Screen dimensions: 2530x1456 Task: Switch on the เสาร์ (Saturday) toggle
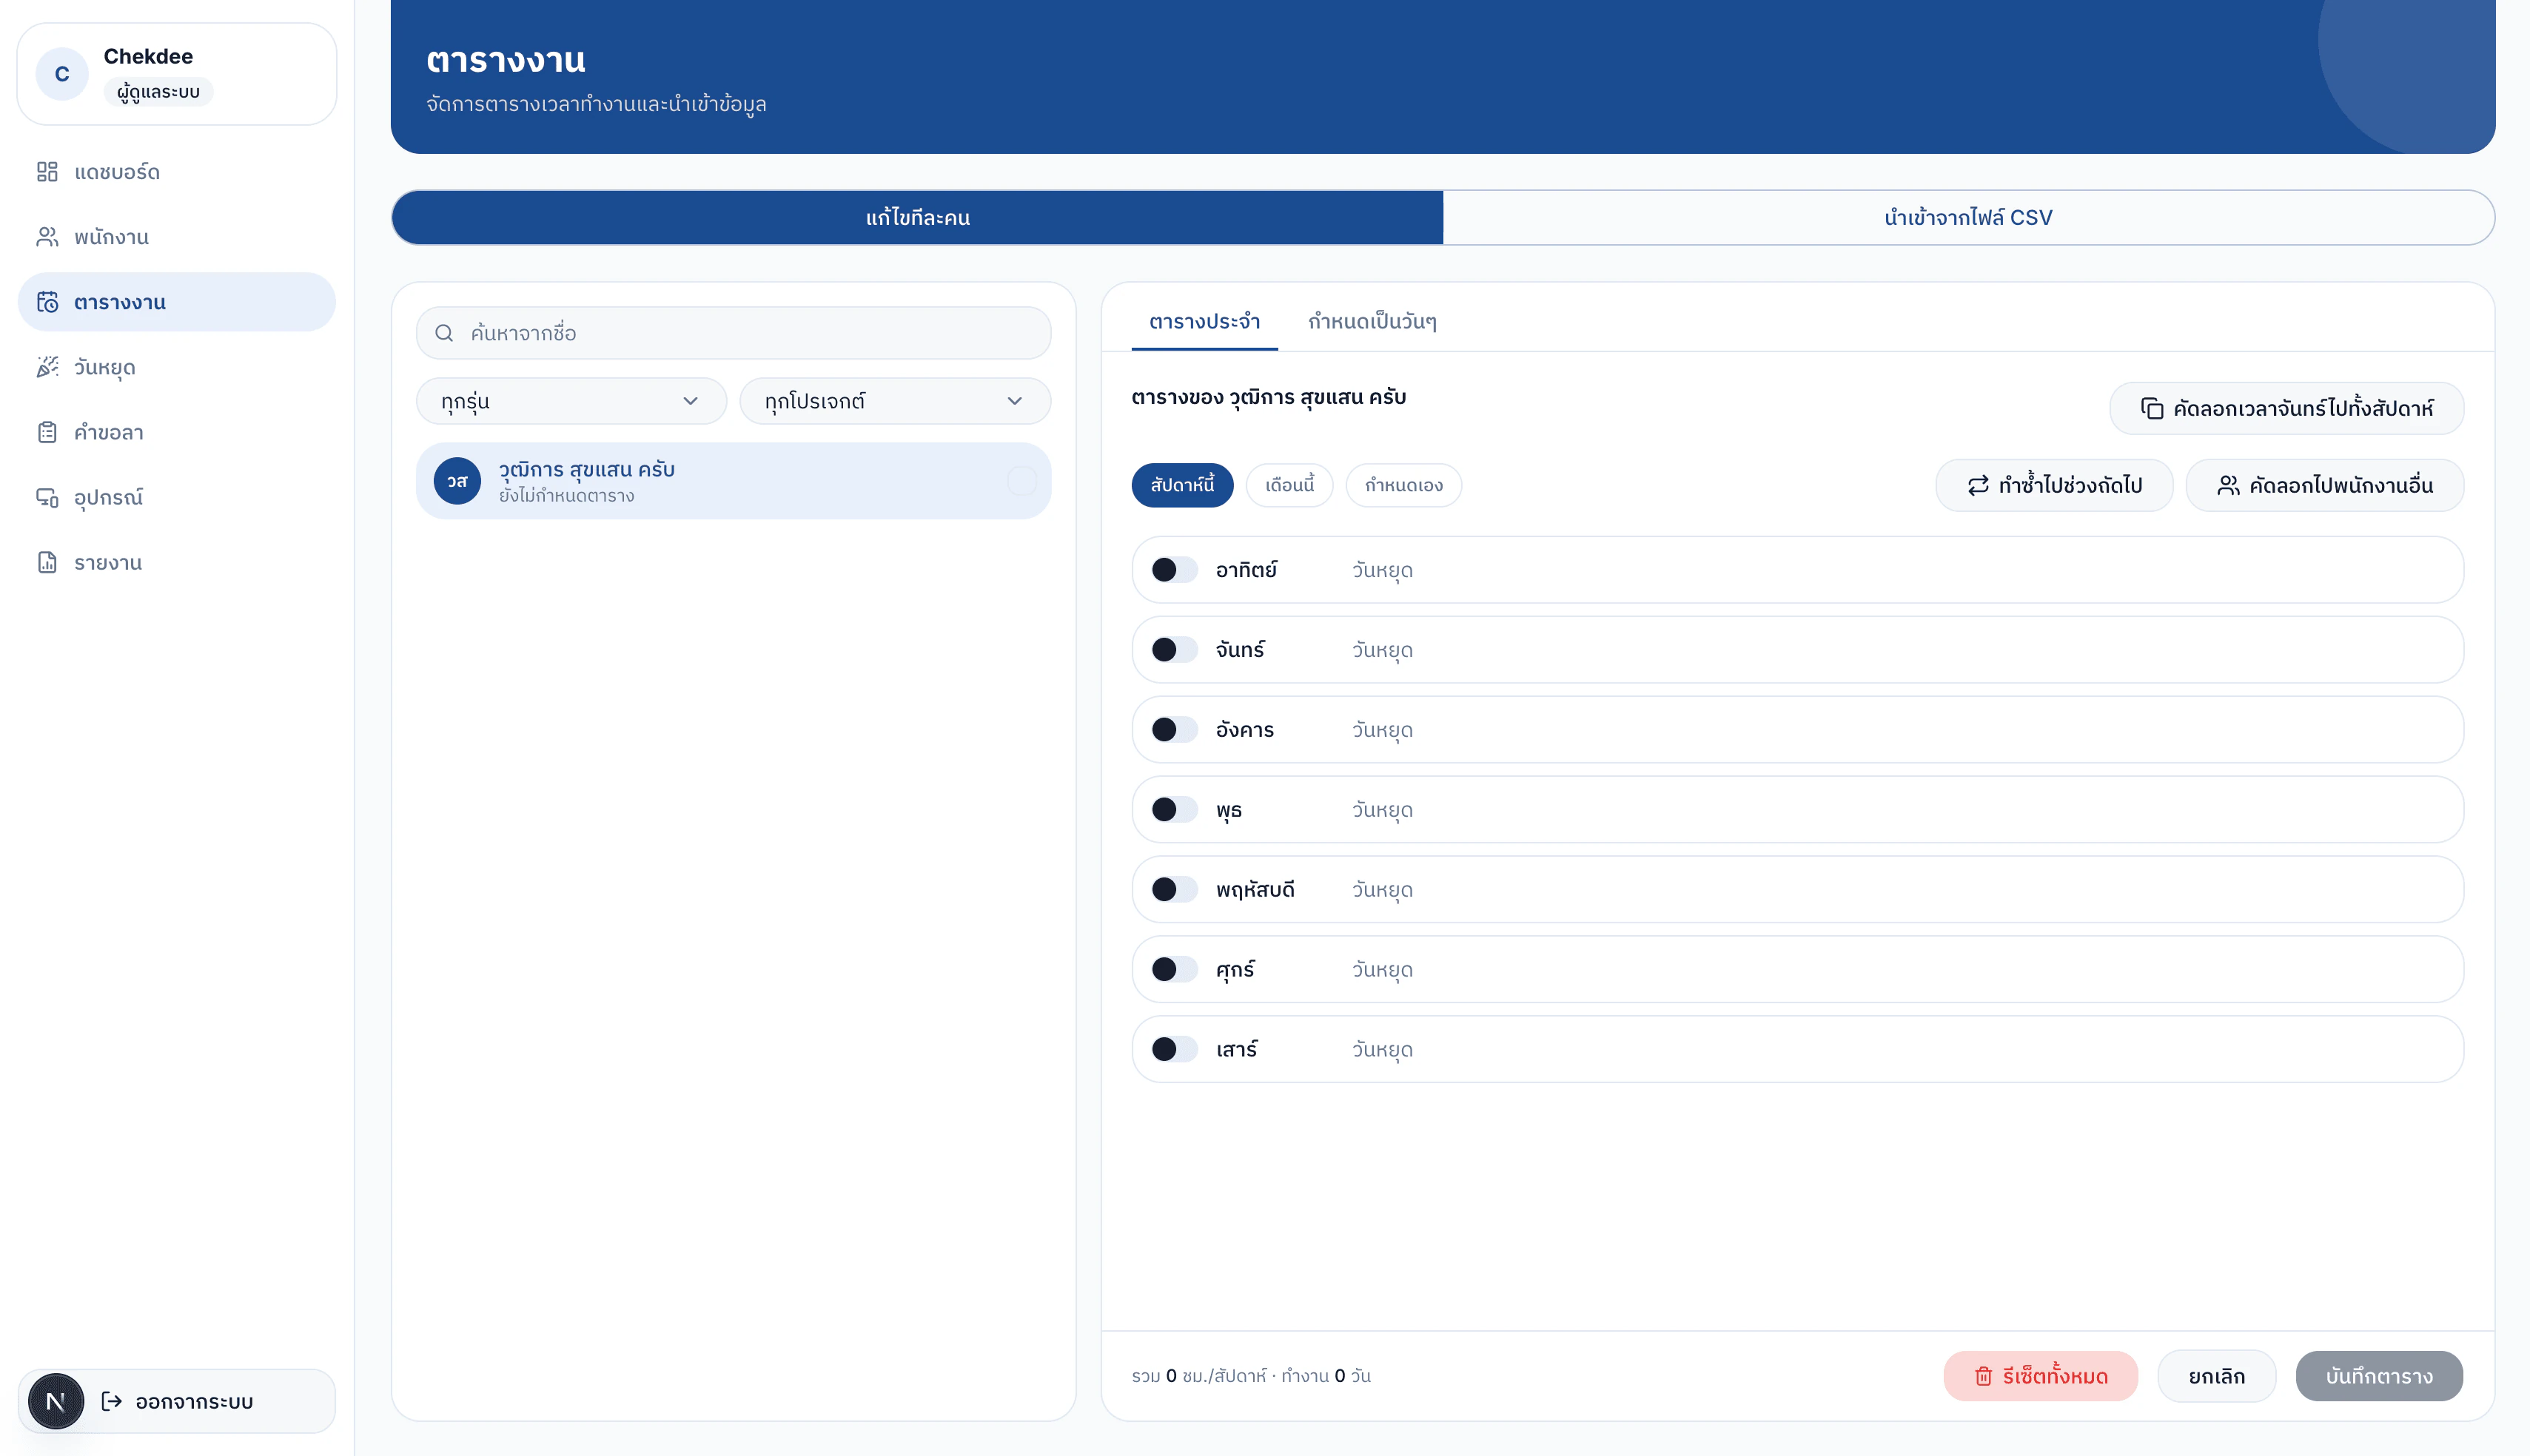[x=1173, y=1049]
